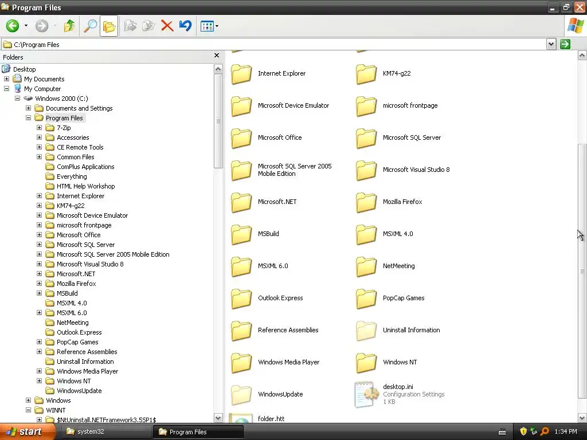This screenshot has width=587, height=440.
Task: Select the Outlook Express folder icon
Action: coord(241,298)
